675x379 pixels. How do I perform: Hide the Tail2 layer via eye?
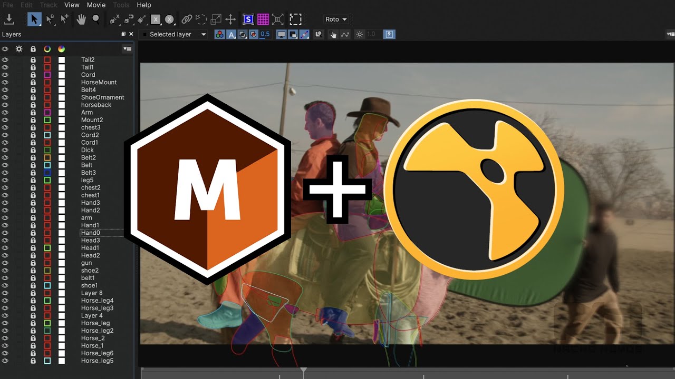point(5,60)
